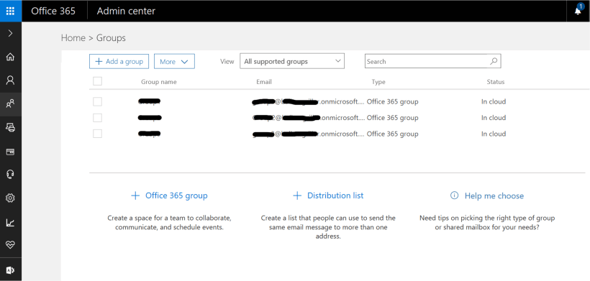Open the All supported groups view dropdown
The image size is (590, 281).
292,61
